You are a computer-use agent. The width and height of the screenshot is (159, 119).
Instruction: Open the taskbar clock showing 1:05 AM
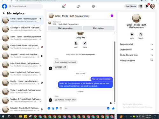point(148,116)
